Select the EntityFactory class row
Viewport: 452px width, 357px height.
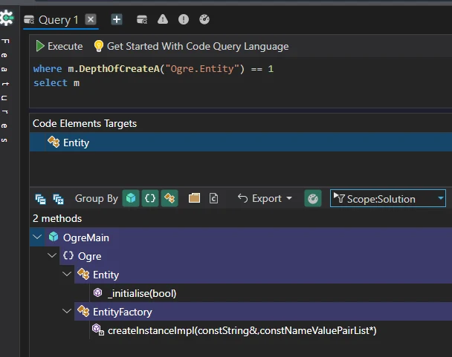point(263,311)
